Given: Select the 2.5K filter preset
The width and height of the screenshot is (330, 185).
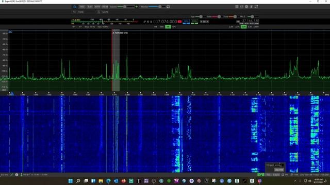Looking at the screenshot, I should pyautogui.click(x=231, y=27).
